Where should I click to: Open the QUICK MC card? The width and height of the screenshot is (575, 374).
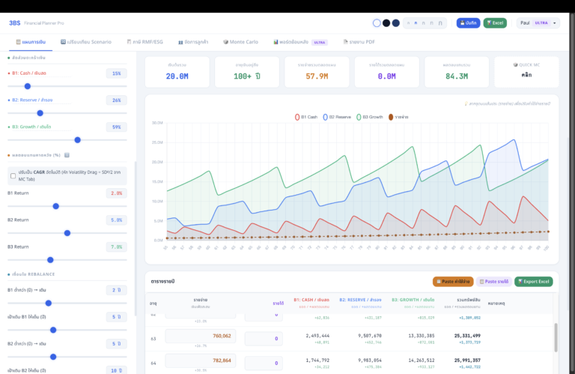tap(526, 72)
